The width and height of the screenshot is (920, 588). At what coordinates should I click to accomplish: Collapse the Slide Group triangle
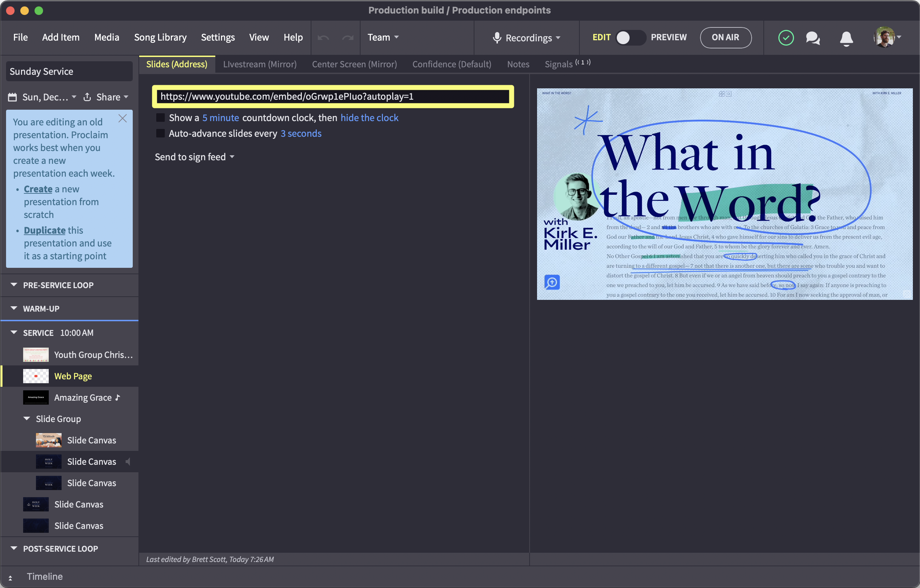point(27,418)
